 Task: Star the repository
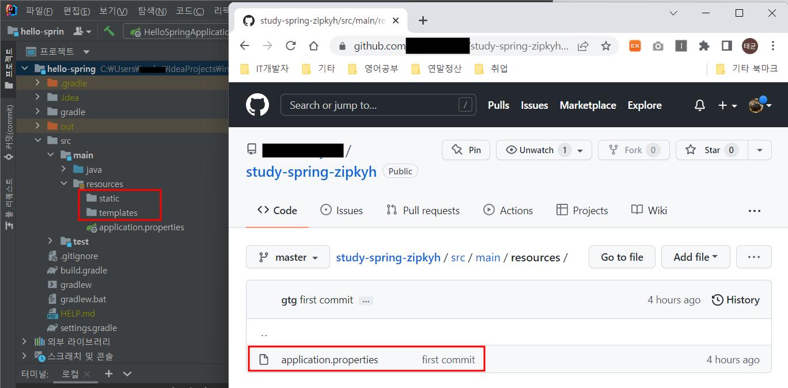pyautogui.click(x=712, y=150)
